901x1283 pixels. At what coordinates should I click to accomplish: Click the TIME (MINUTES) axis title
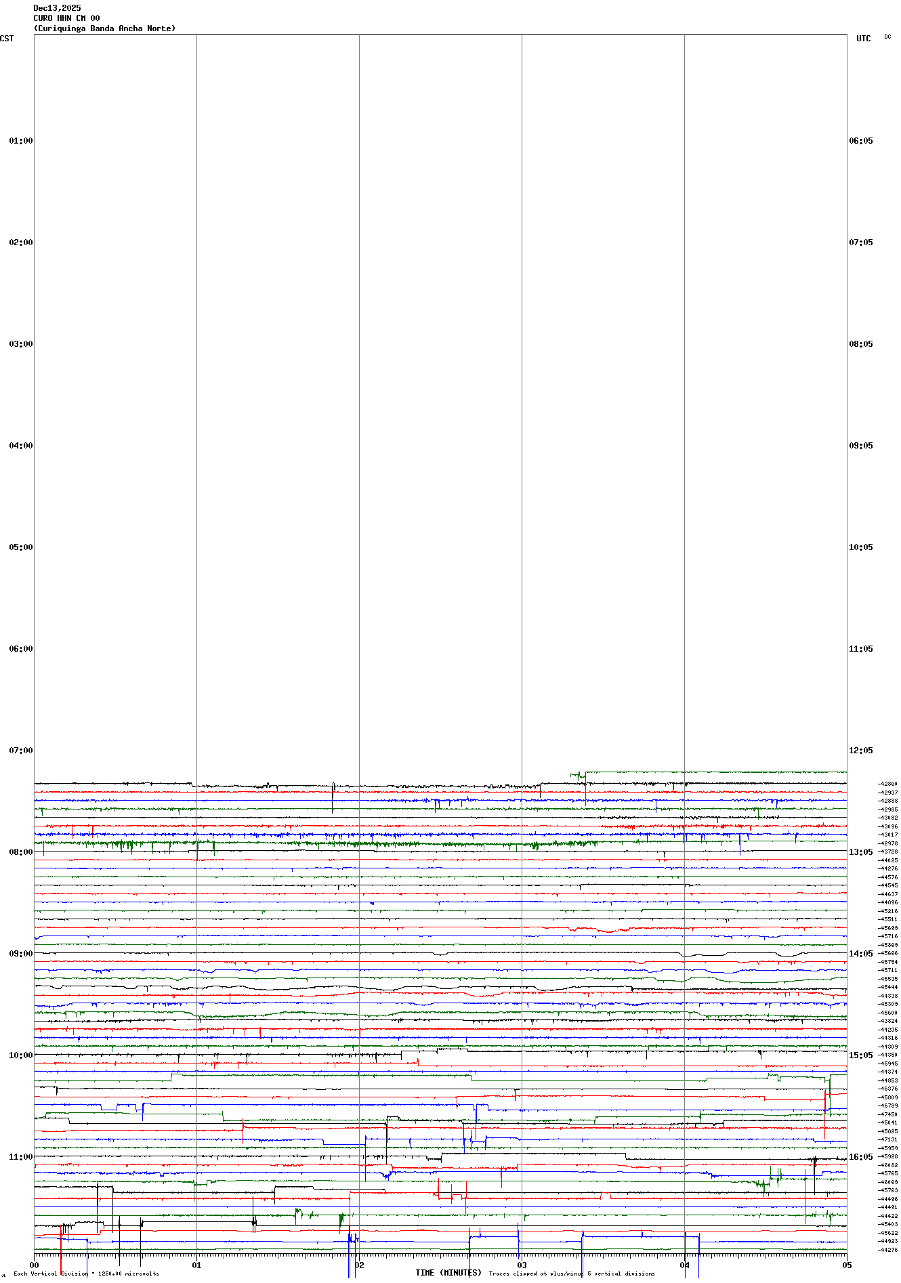[x=448, y=1273]
